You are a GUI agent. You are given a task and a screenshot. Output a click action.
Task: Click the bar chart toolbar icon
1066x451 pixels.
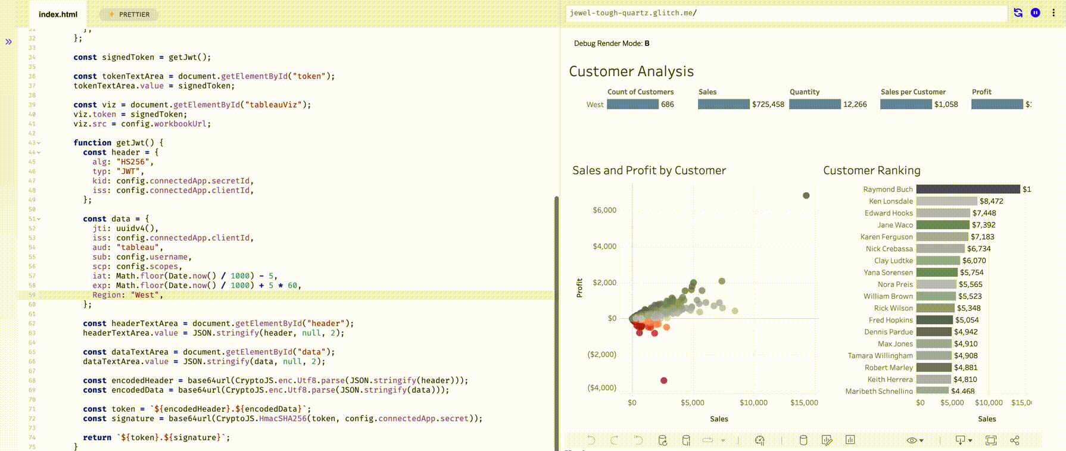tap(850, 440)
